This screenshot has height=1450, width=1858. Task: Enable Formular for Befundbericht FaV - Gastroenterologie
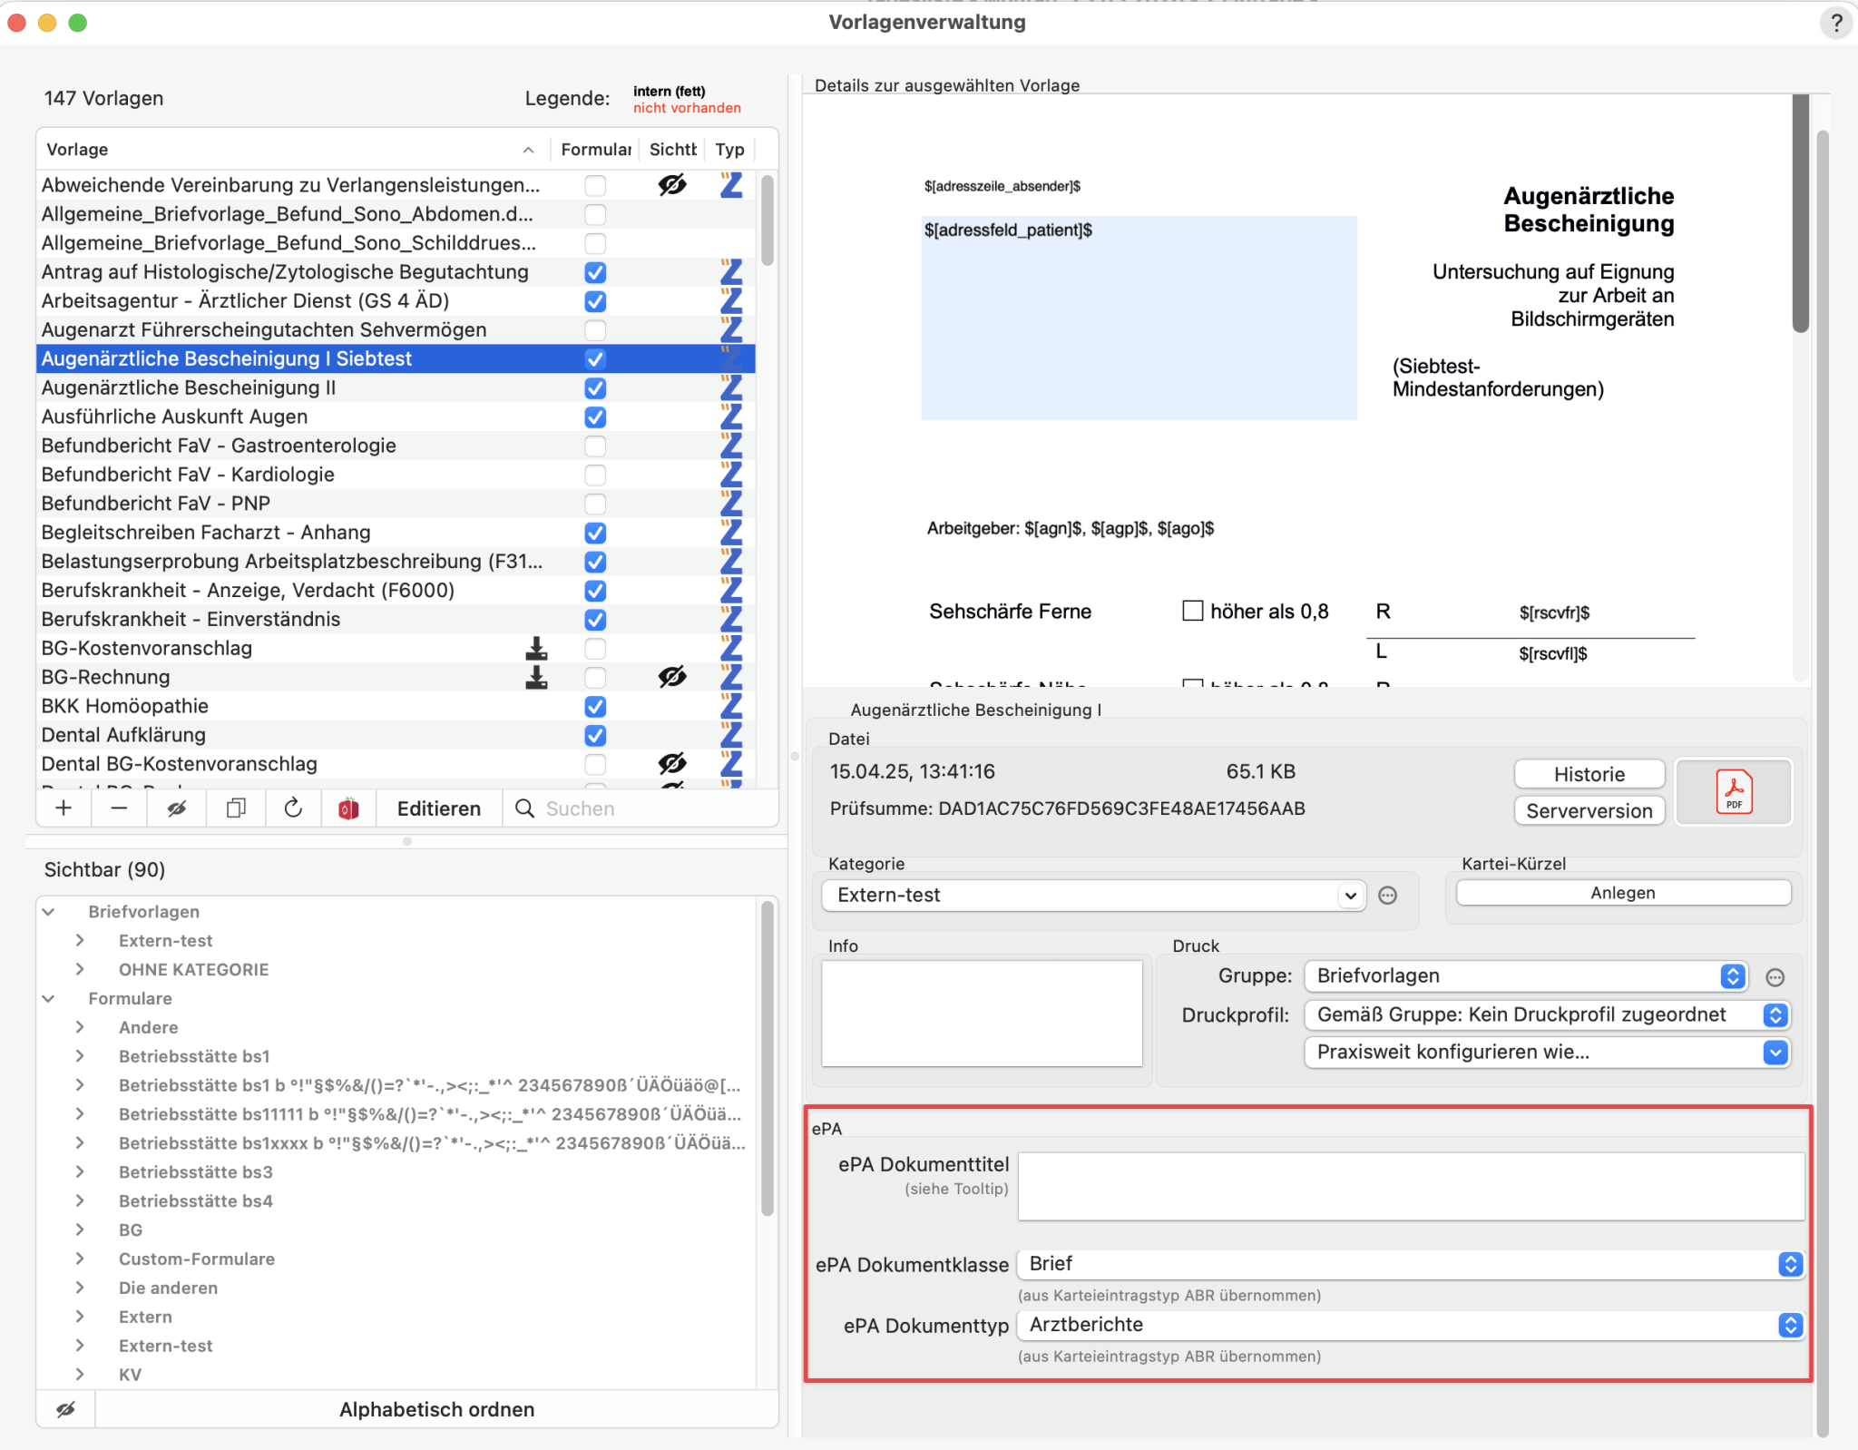pyautogui.click(x=595, y=446)
